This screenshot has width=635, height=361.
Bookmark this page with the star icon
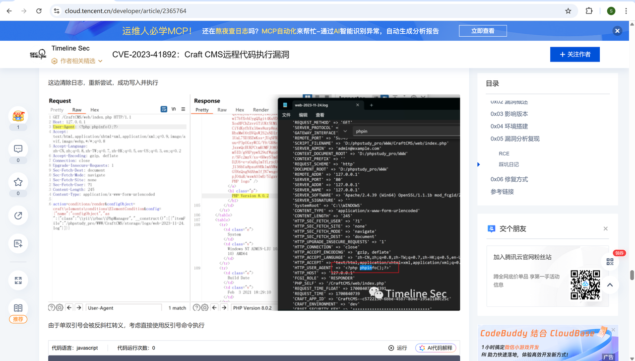tap(568, 11)
